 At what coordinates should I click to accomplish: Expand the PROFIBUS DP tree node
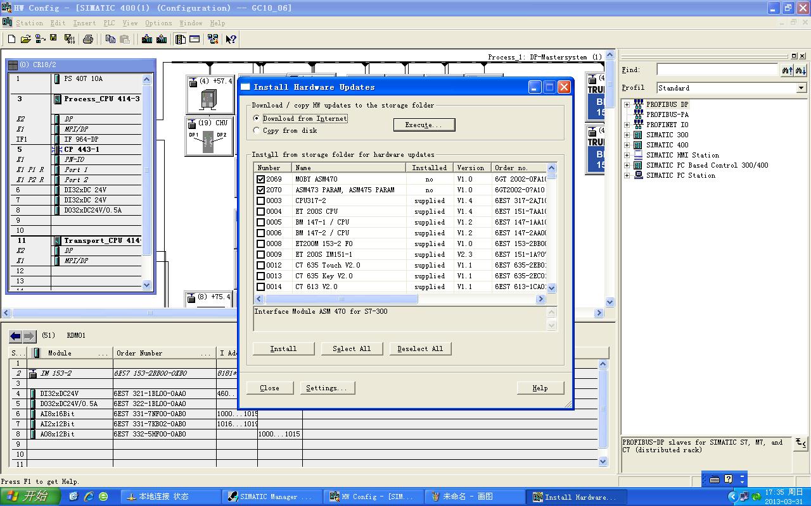[x=627, y=104]
